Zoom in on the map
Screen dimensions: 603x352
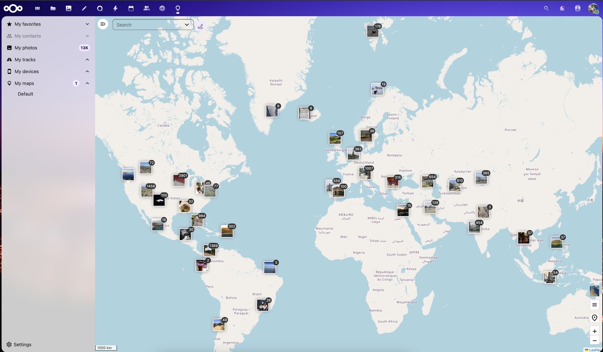tap(594, 331)
